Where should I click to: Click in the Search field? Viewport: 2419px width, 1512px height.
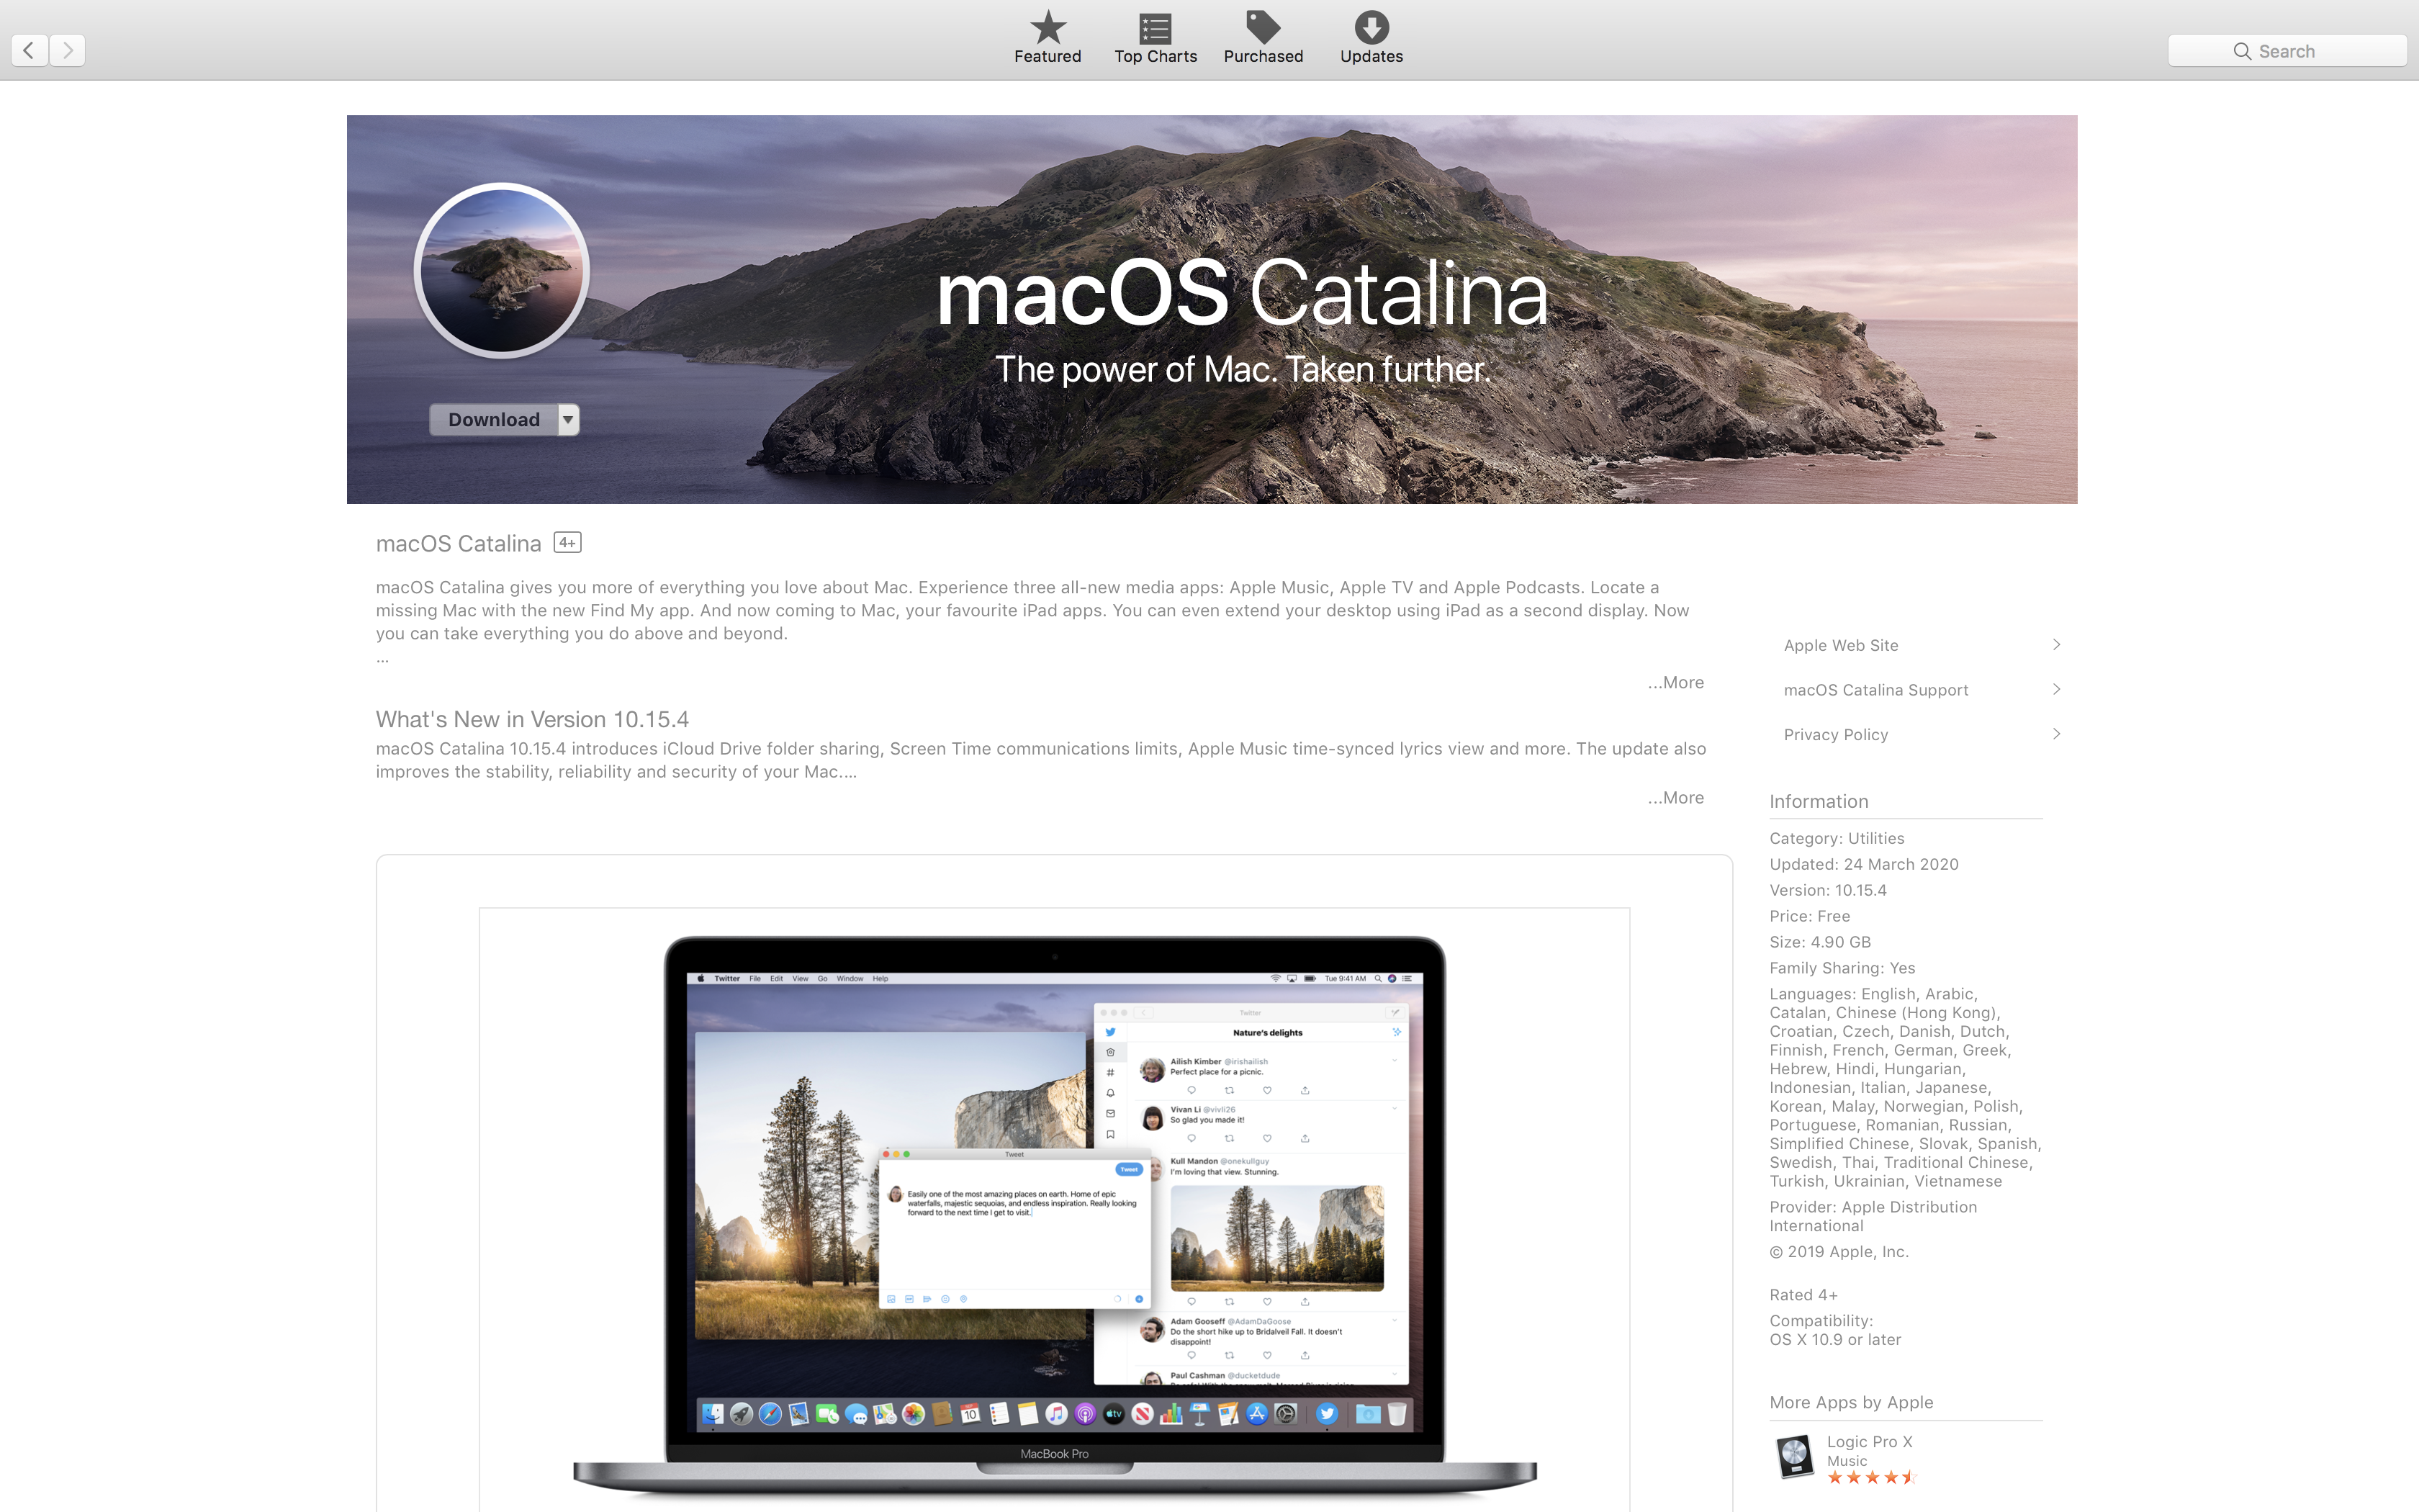pos(2286,51)
